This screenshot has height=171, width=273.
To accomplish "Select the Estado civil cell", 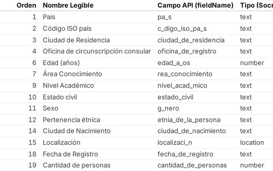I will click(x=61, y=97).
